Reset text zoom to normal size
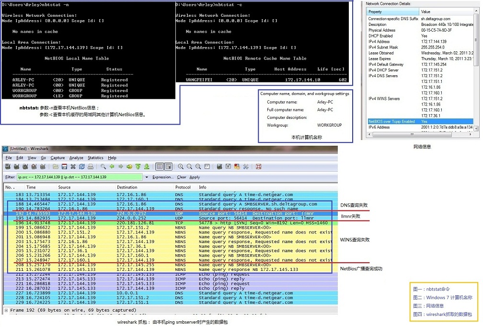This screenshot has width=483, height=327. tap(198, 167)
